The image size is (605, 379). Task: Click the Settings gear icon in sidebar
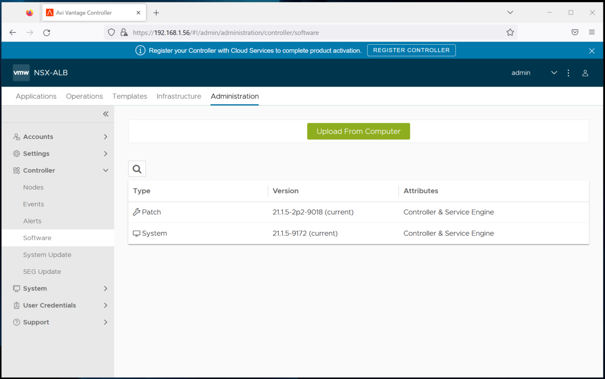pos(17,154)
